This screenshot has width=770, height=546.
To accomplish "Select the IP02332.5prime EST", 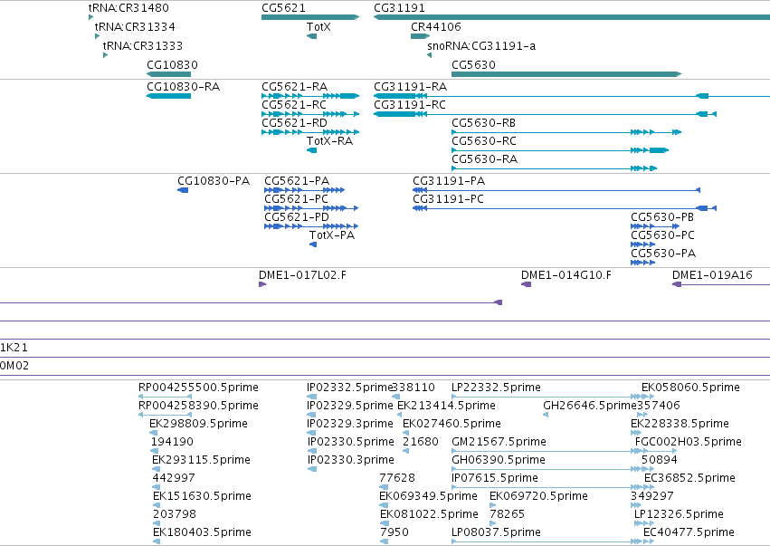I will pyautogui.click(x=311, y=397).
